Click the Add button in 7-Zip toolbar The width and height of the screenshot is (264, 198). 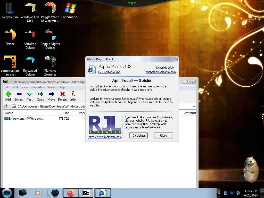point(8,96)
